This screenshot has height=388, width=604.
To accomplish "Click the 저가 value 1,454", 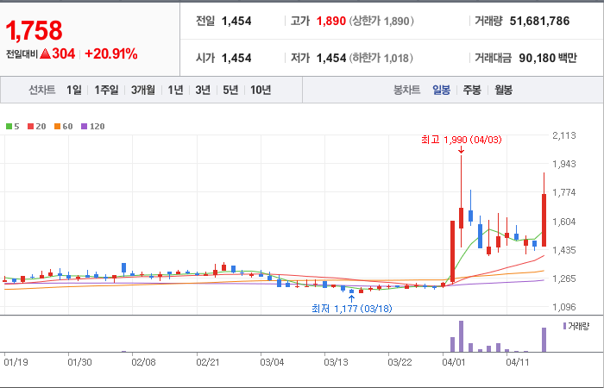I will click(330, 58).
